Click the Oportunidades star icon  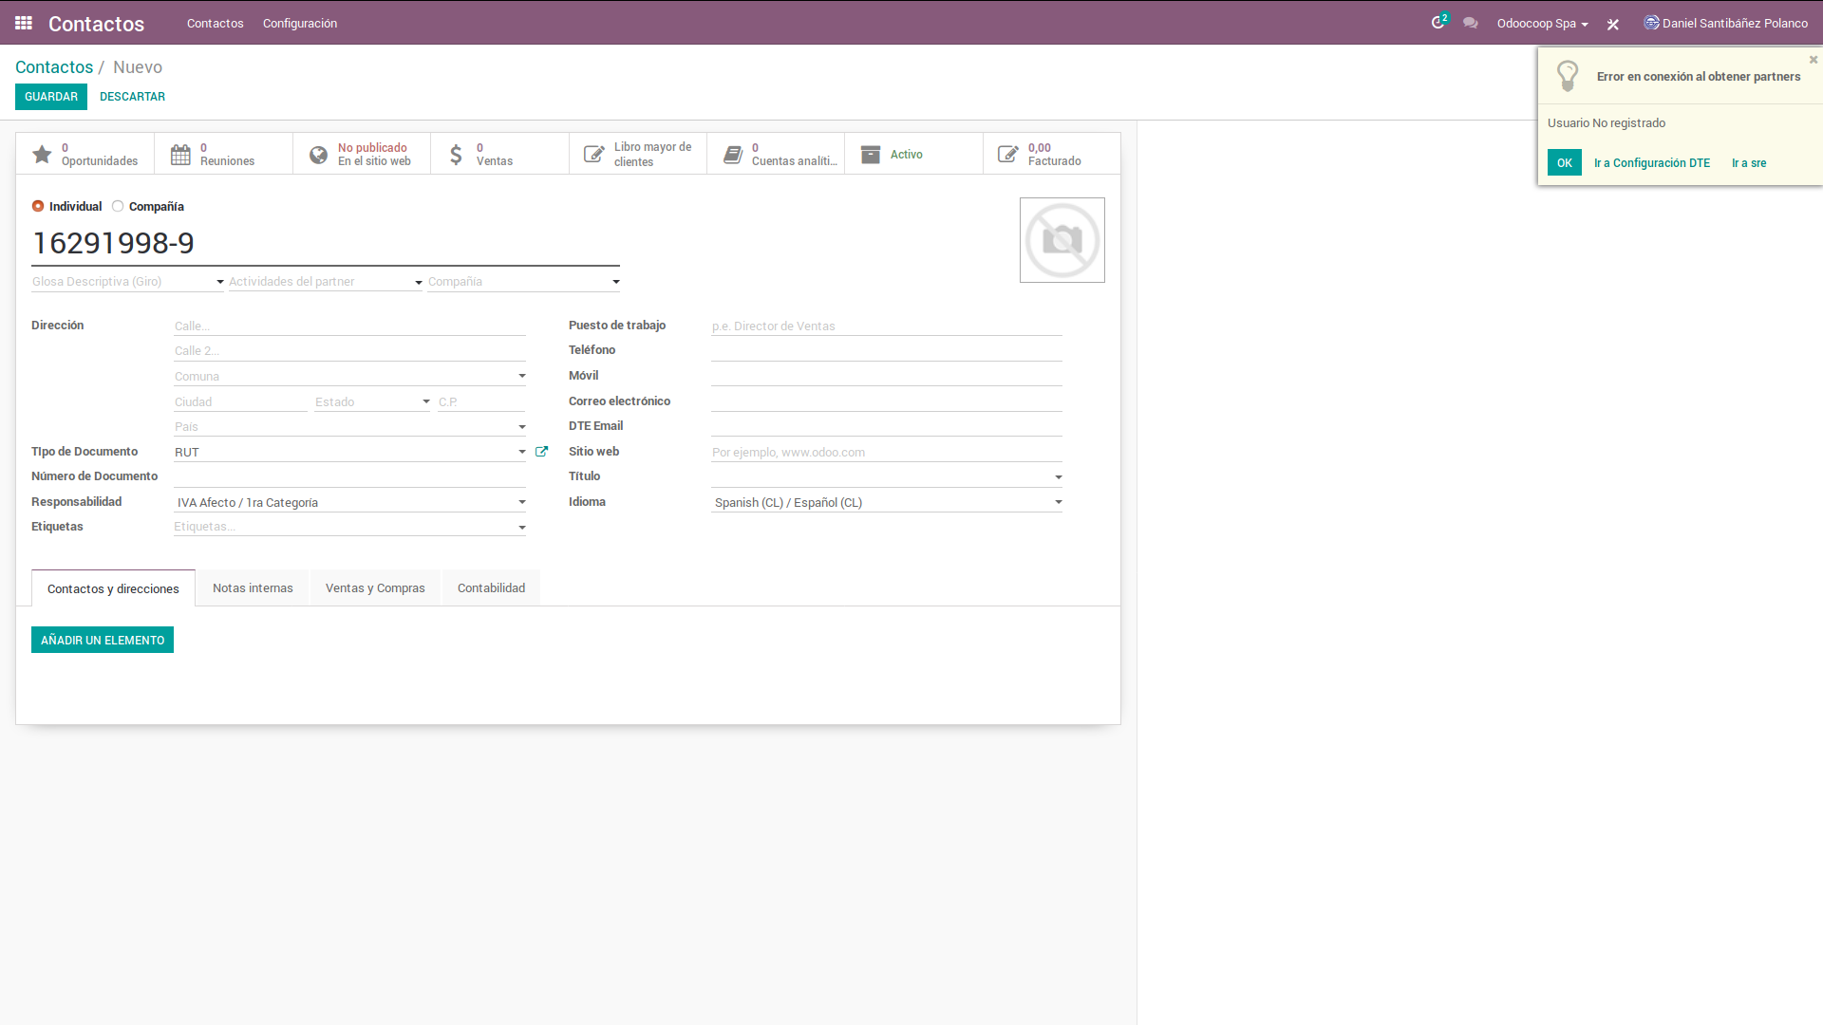42,155
